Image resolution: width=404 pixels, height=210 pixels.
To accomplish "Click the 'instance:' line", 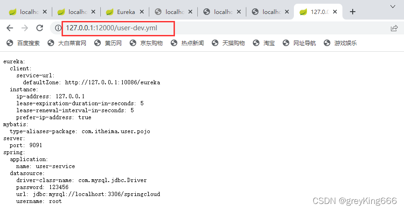I will click(24, 89).
